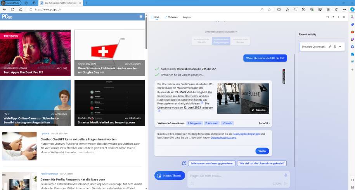
Task: Open more options in Copilot pane header
Action: point(338,17)
